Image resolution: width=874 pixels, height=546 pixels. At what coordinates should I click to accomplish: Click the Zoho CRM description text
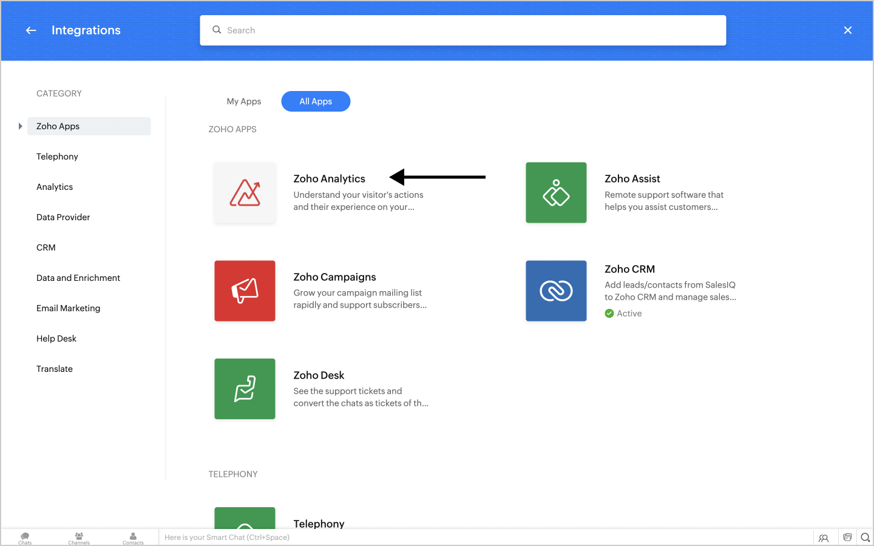(671, 291)
